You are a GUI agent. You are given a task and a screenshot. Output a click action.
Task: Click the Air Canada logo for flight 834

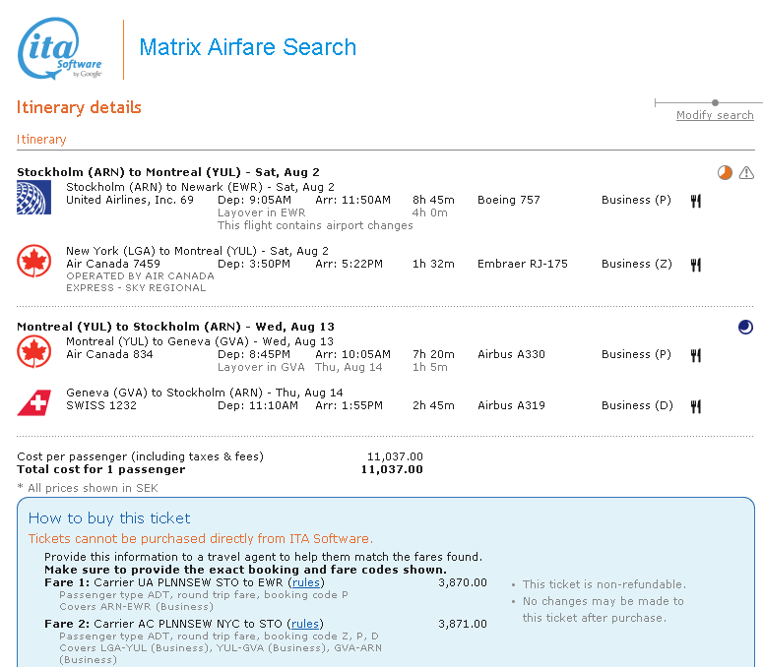33,351
